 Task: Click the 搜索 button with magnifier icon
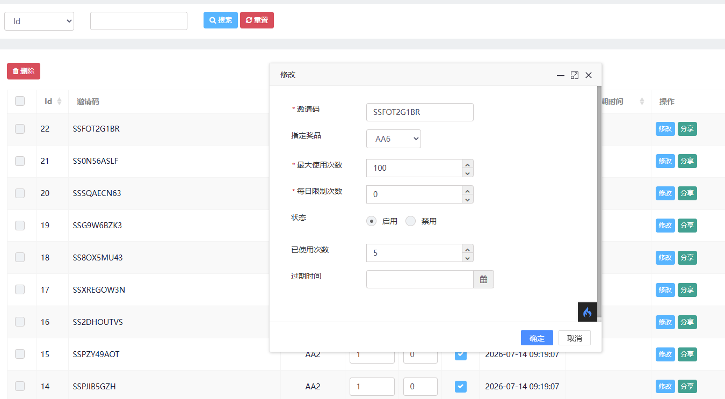[221, 20]
